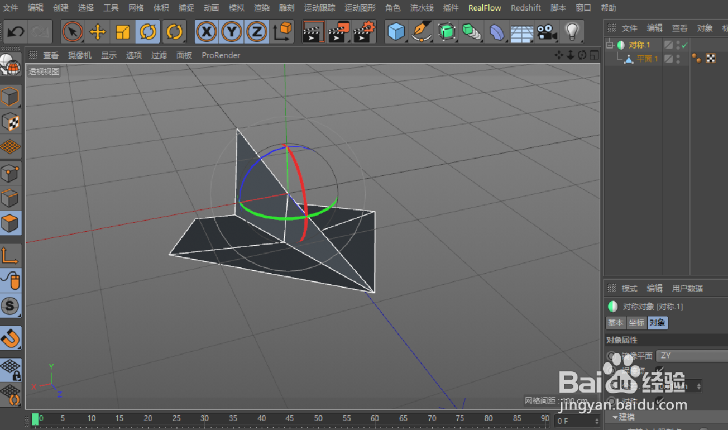This screenshot has width=728, height=430.
Task: Switch to the 对象 attribute tab
Action: (x=657, y=323)
